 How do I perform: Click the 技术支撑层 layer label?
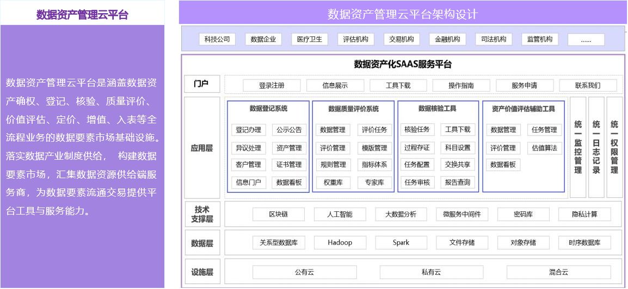202,214
